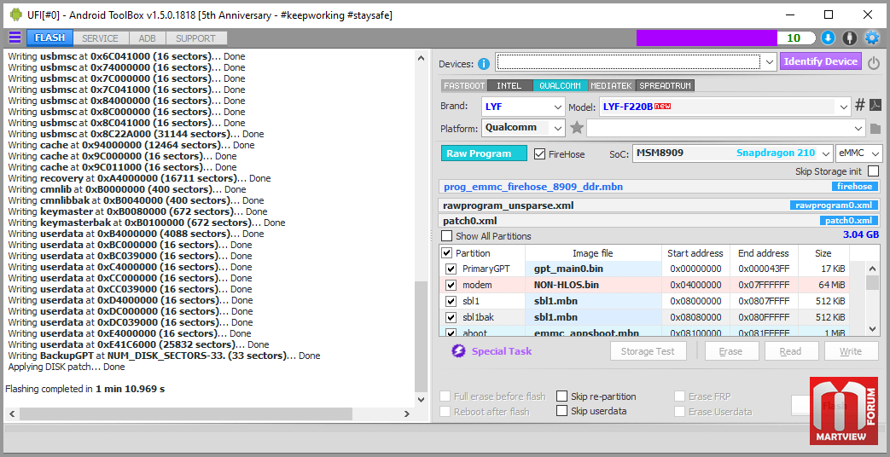890x457 pixels.
Task: Expand the firmware path dropdown beside star
Action: point(858,128)
